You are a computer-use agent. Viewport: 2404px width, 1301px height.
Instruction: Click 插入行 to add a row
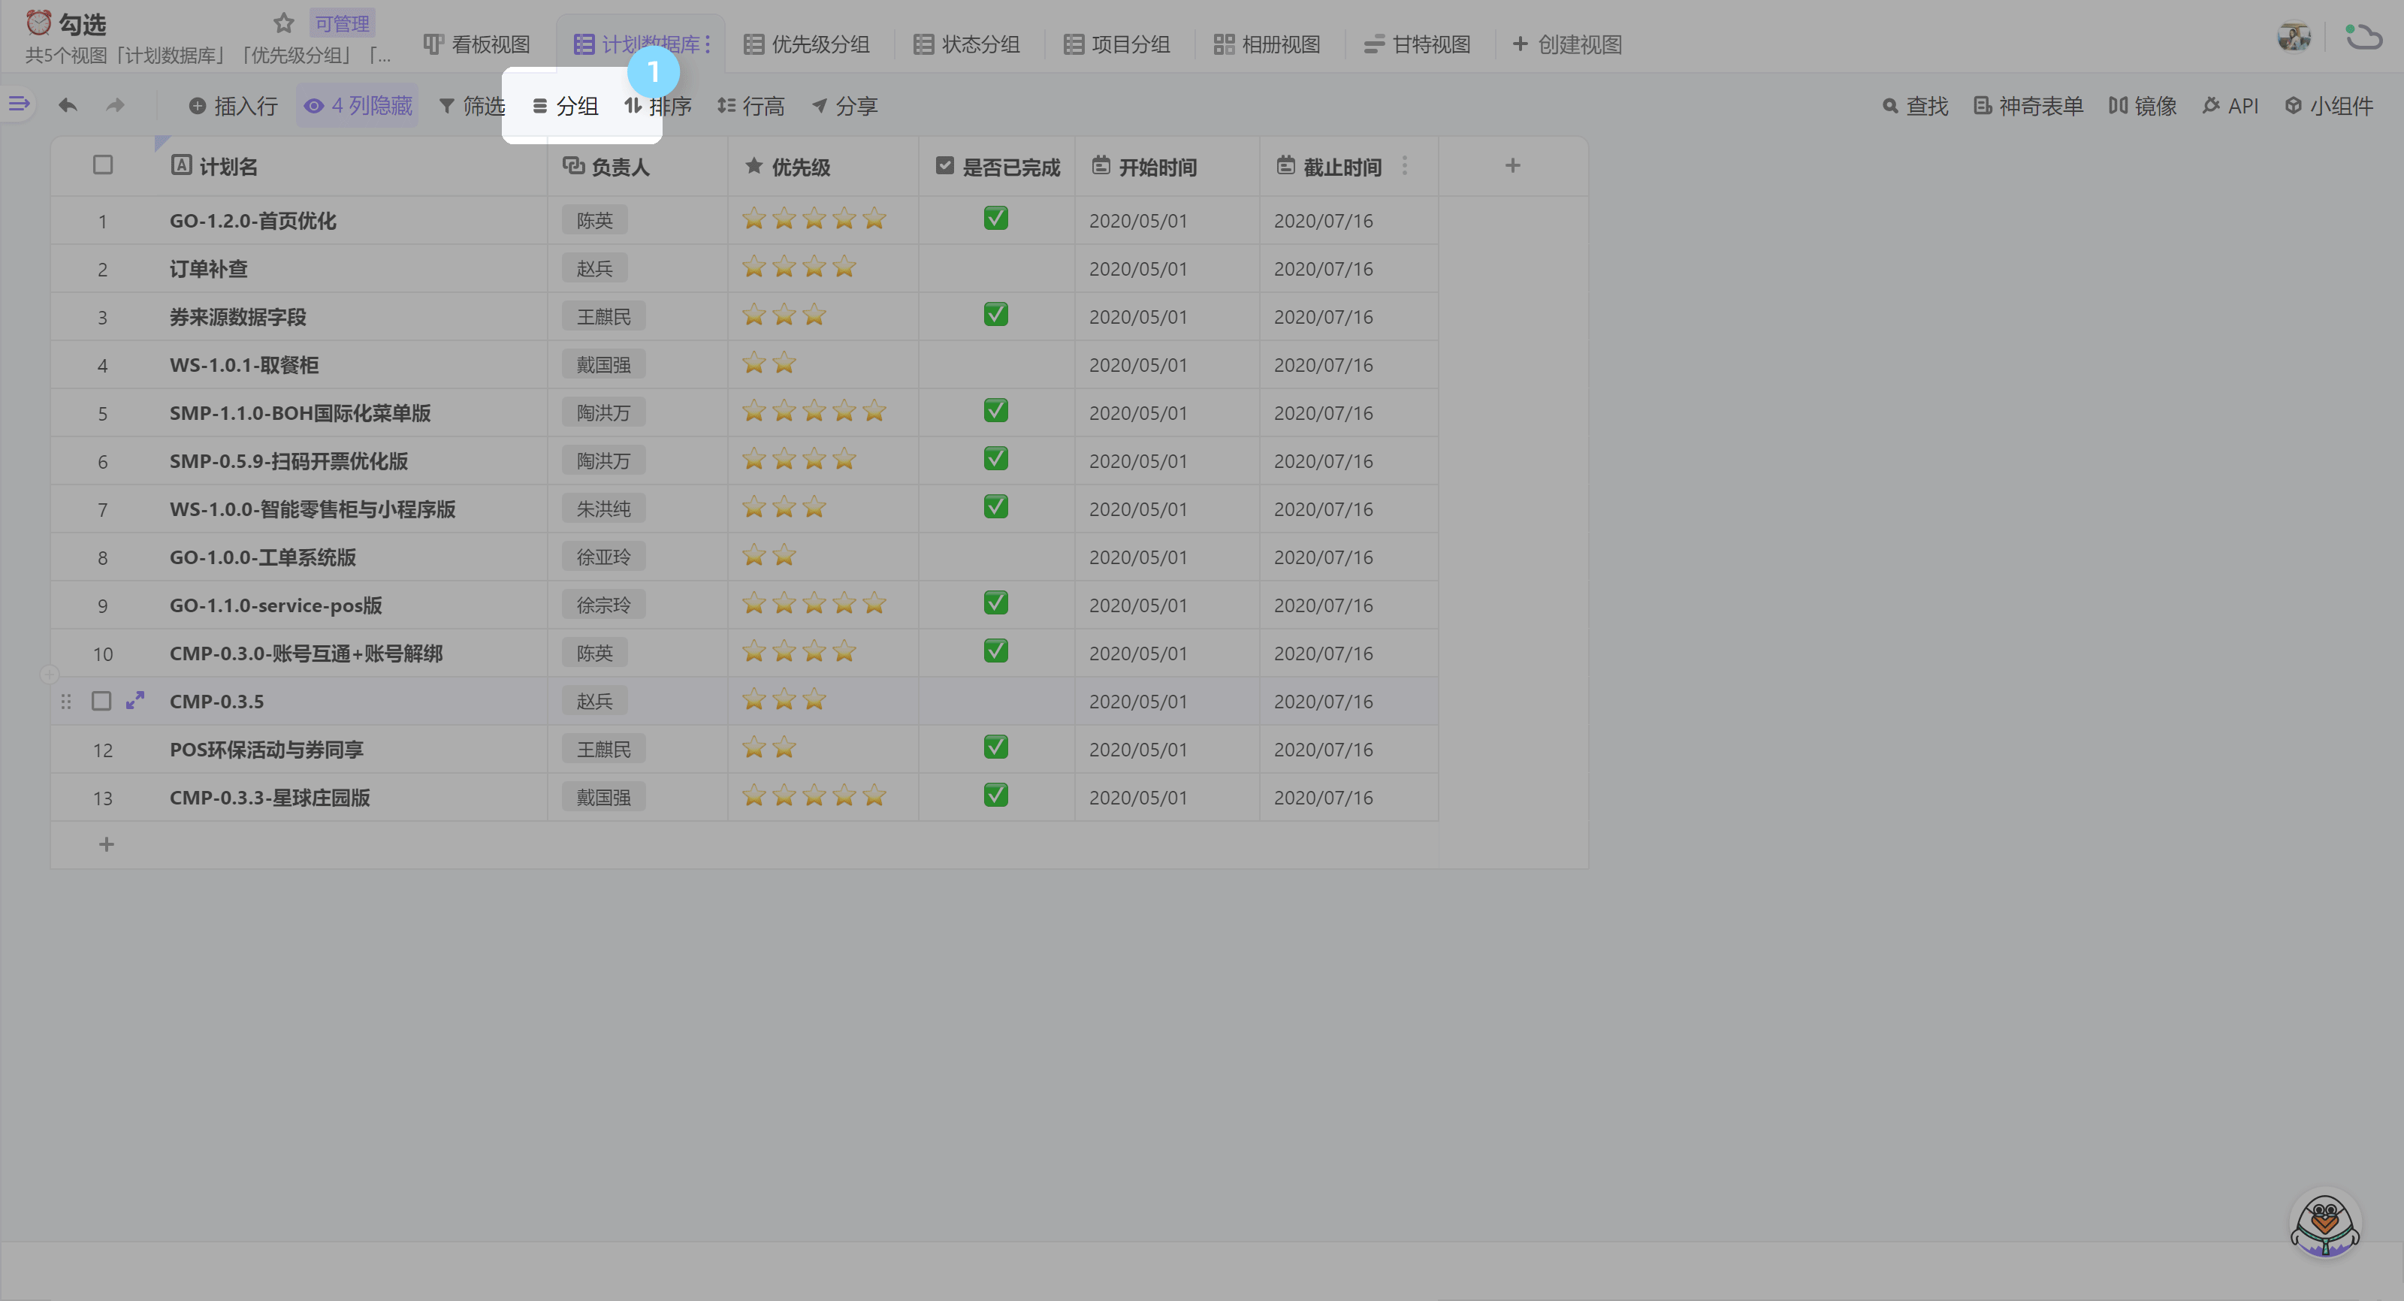(232, 105)
